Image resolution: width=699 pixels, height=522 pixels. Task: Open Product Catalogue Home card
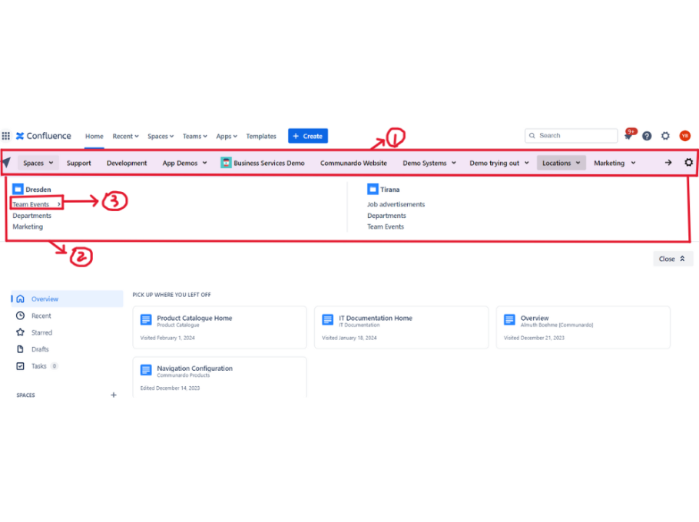[194, 318]
